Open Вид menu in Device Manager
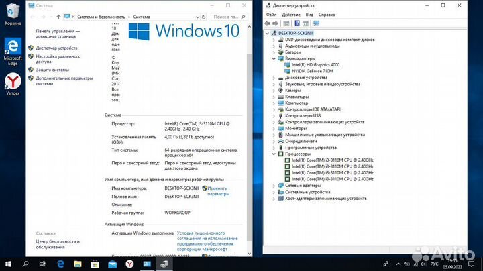The width and height of the screenshot is (483, 271). pos(309,15)
